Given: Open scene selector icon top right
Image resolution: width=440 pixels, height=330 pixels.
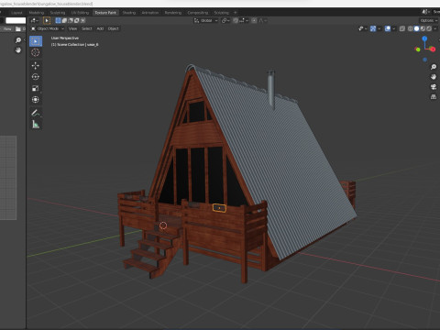Looking at the screenshot, I should click(x=425, y=12).
